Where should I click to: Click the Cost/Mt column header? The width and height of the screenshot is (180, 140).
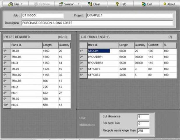[155, 45]
